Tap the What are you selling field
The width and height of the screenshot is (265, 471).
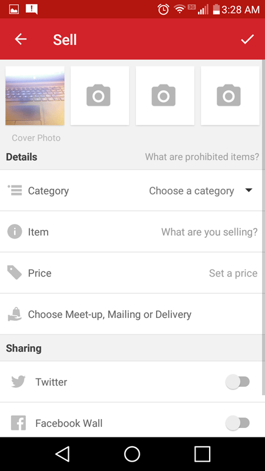point(209,232)
